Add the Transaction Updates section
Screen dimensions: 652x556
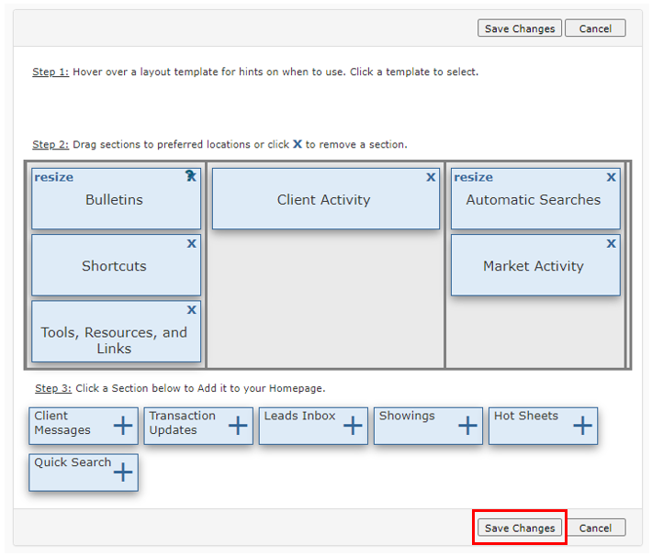point(238,426)
